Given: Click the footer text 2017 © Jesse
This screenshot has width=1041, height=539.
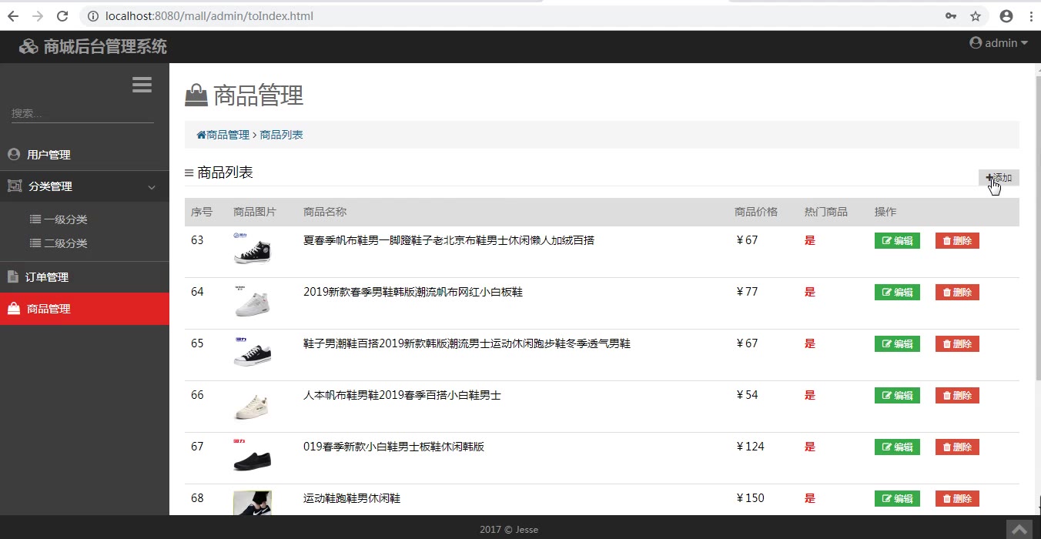Looking at the screenshot, I should pos(509,530).
